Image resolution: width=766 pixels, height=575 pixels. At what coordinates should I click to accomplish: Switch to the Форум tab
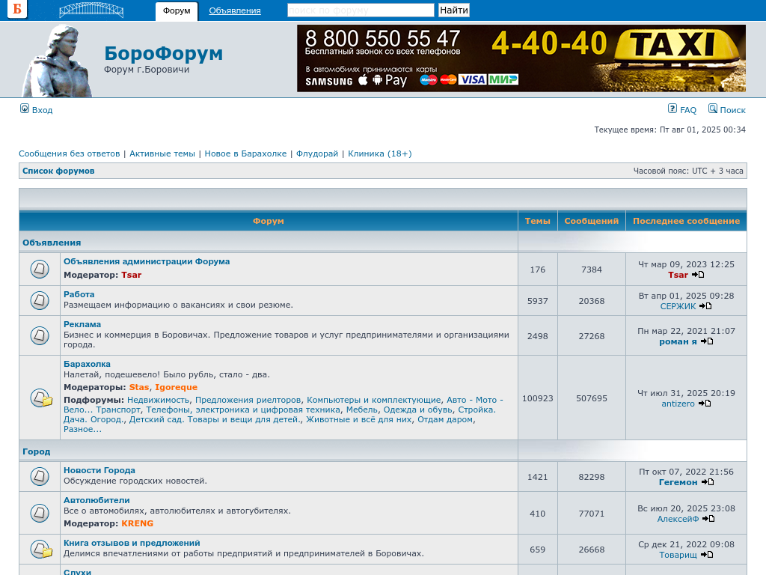[x=177, y=11]
